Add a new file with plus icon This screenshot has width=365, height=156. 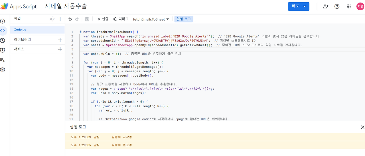(x=60, y=19)
